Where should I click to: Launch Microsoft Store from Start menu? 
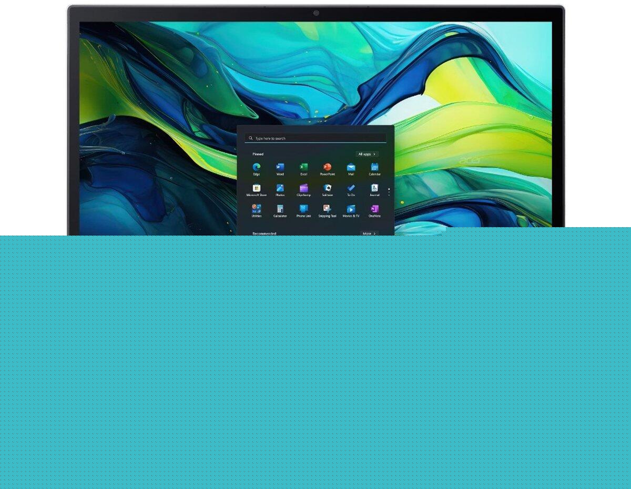256,189
